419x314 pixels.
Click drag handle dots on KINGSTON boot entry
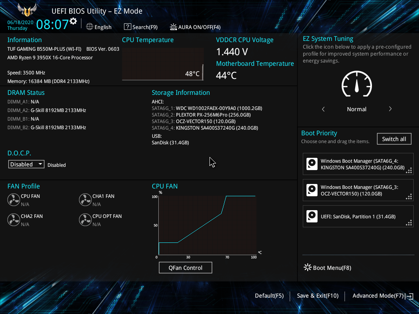click(x=409, y=170)
